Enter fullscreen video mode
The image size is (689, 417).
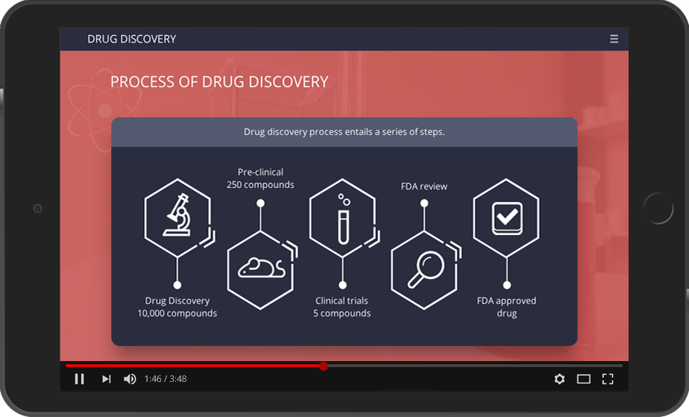click(607, 379)
